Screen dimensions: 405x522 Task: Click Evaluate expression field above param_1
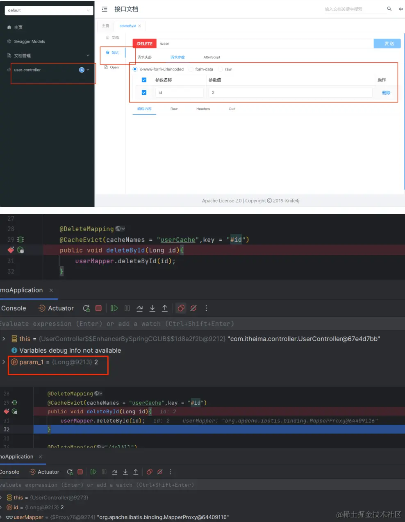202,324
